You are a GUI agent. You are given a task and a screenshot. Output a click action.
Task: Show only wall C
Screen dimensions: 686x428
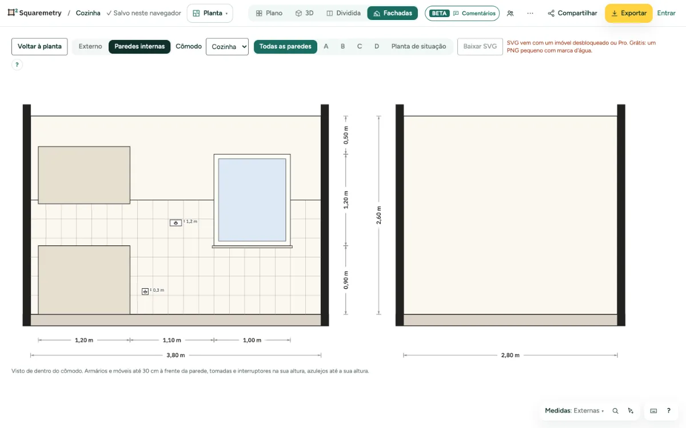tap(360, 46)
